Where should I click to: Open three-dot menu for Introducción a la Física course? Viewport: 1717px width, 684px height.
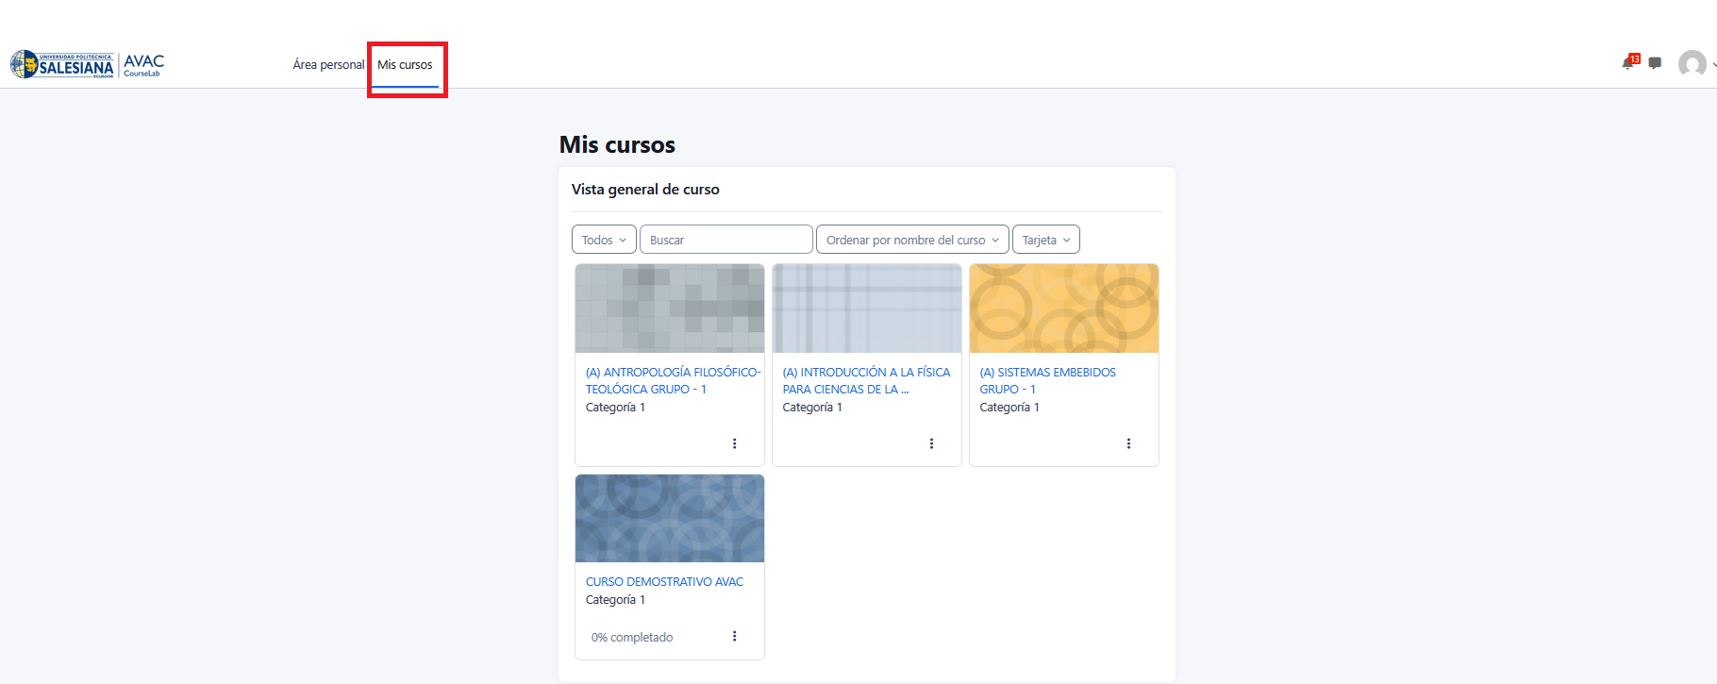coord(931,443)
